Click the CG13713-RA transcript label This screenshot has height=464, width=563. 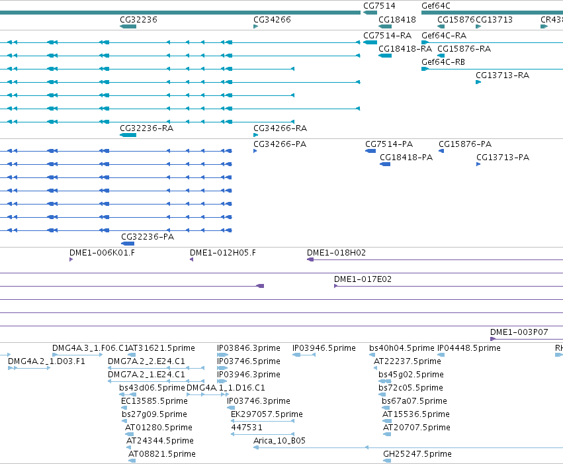point(502,75)
